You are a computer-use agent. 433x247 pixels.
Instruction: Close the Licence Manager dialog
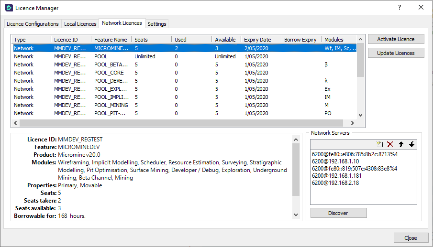410,238
